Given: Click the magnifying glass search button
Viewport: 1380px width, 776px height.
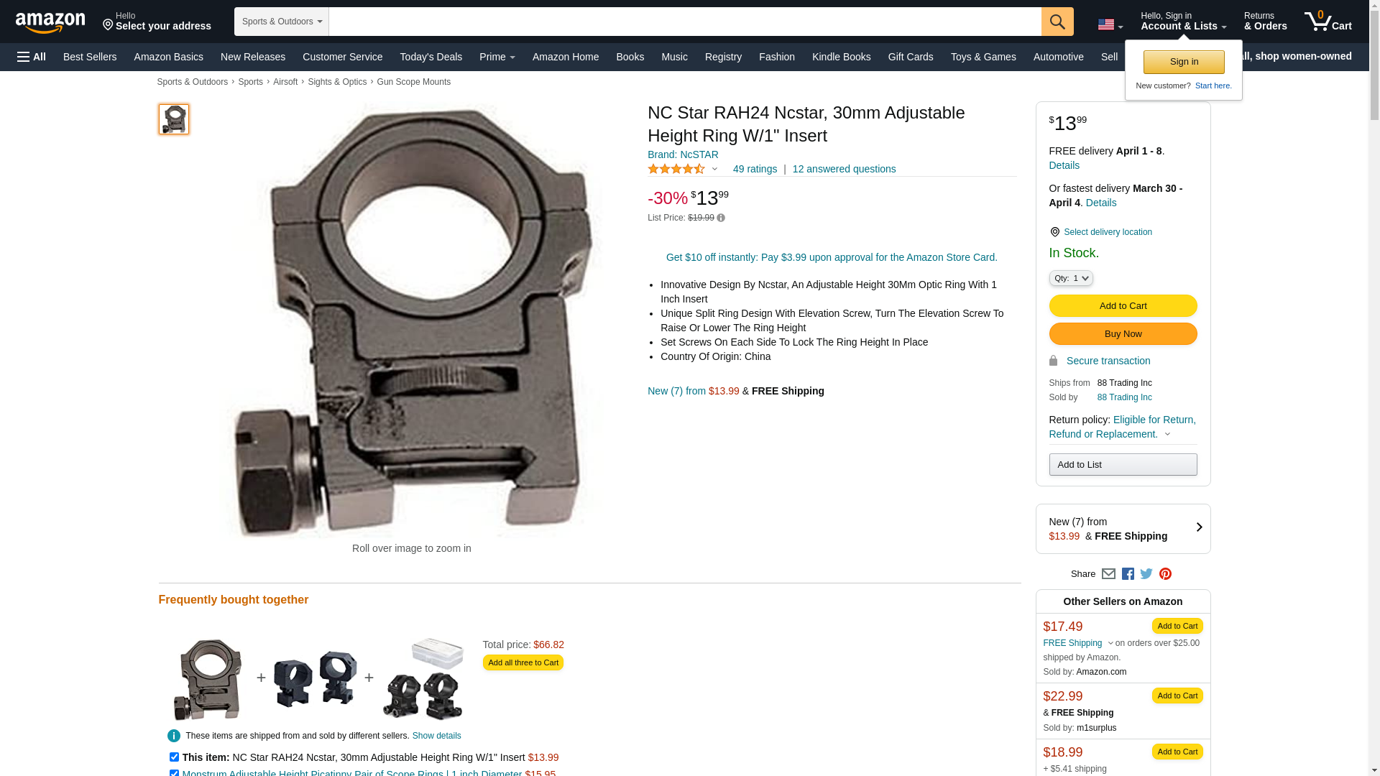Looking at the screenshot, I should 1057,22.
